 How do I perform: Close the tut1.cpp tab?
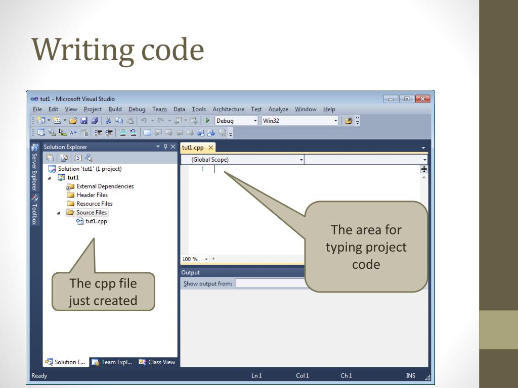click(211, 148)
